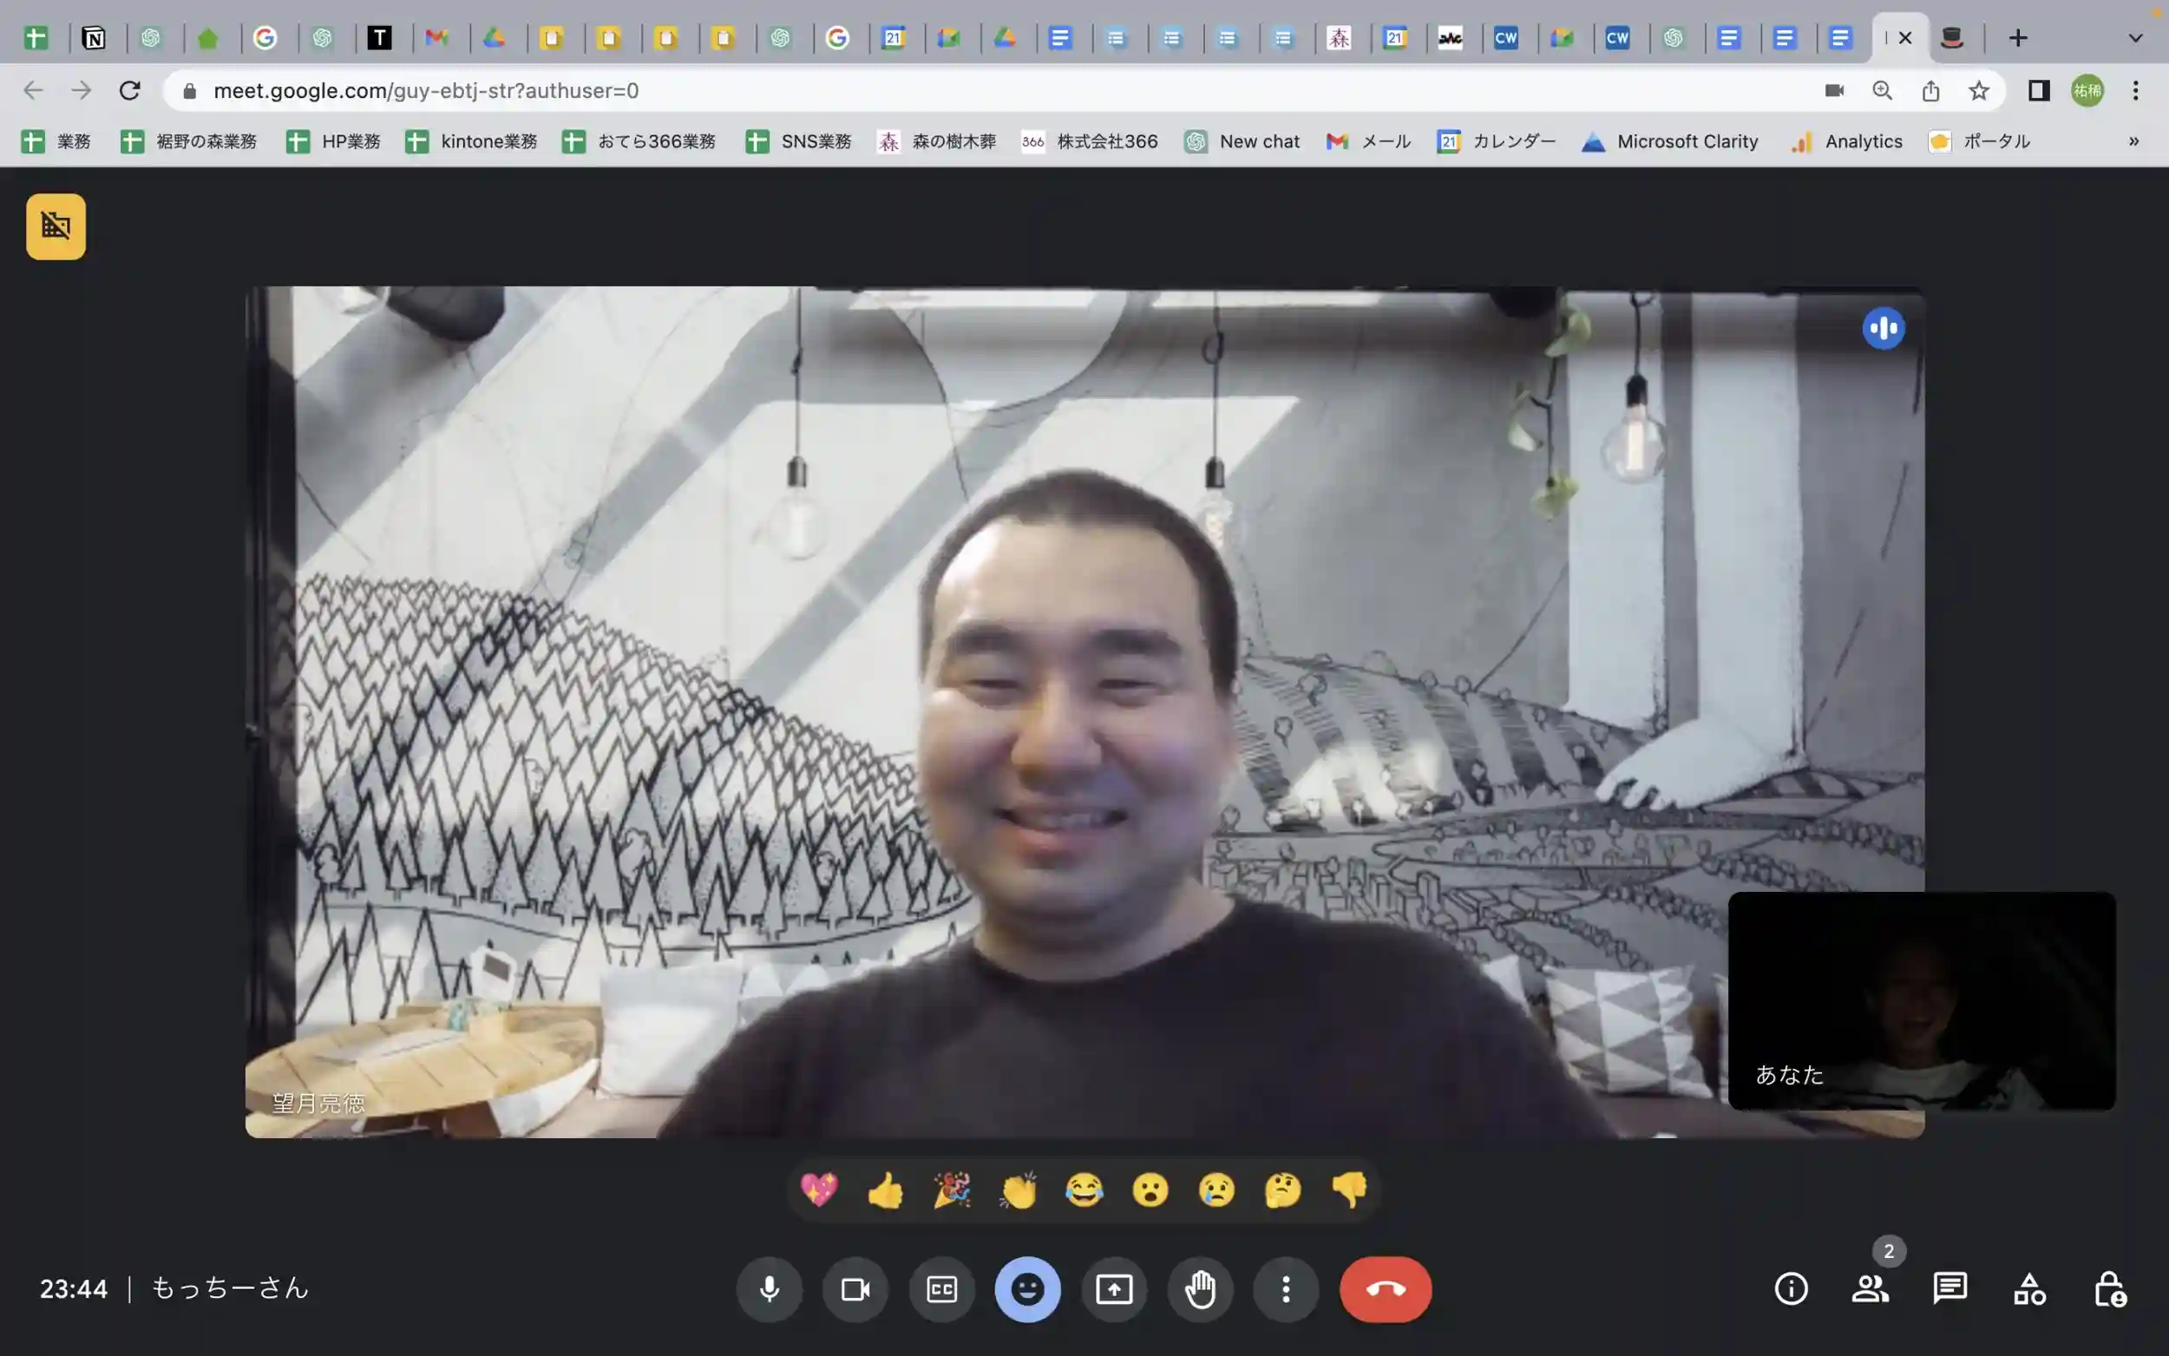Send the thumbs up reaction
This screenshot has width=2169, height=1356.
pyautogui.click(x=885, y=1190)
